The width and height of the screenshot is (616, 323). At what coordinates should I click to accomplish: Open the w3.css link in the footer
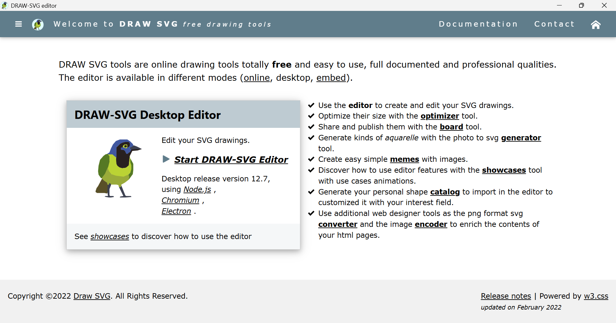(x=596, y=296)
